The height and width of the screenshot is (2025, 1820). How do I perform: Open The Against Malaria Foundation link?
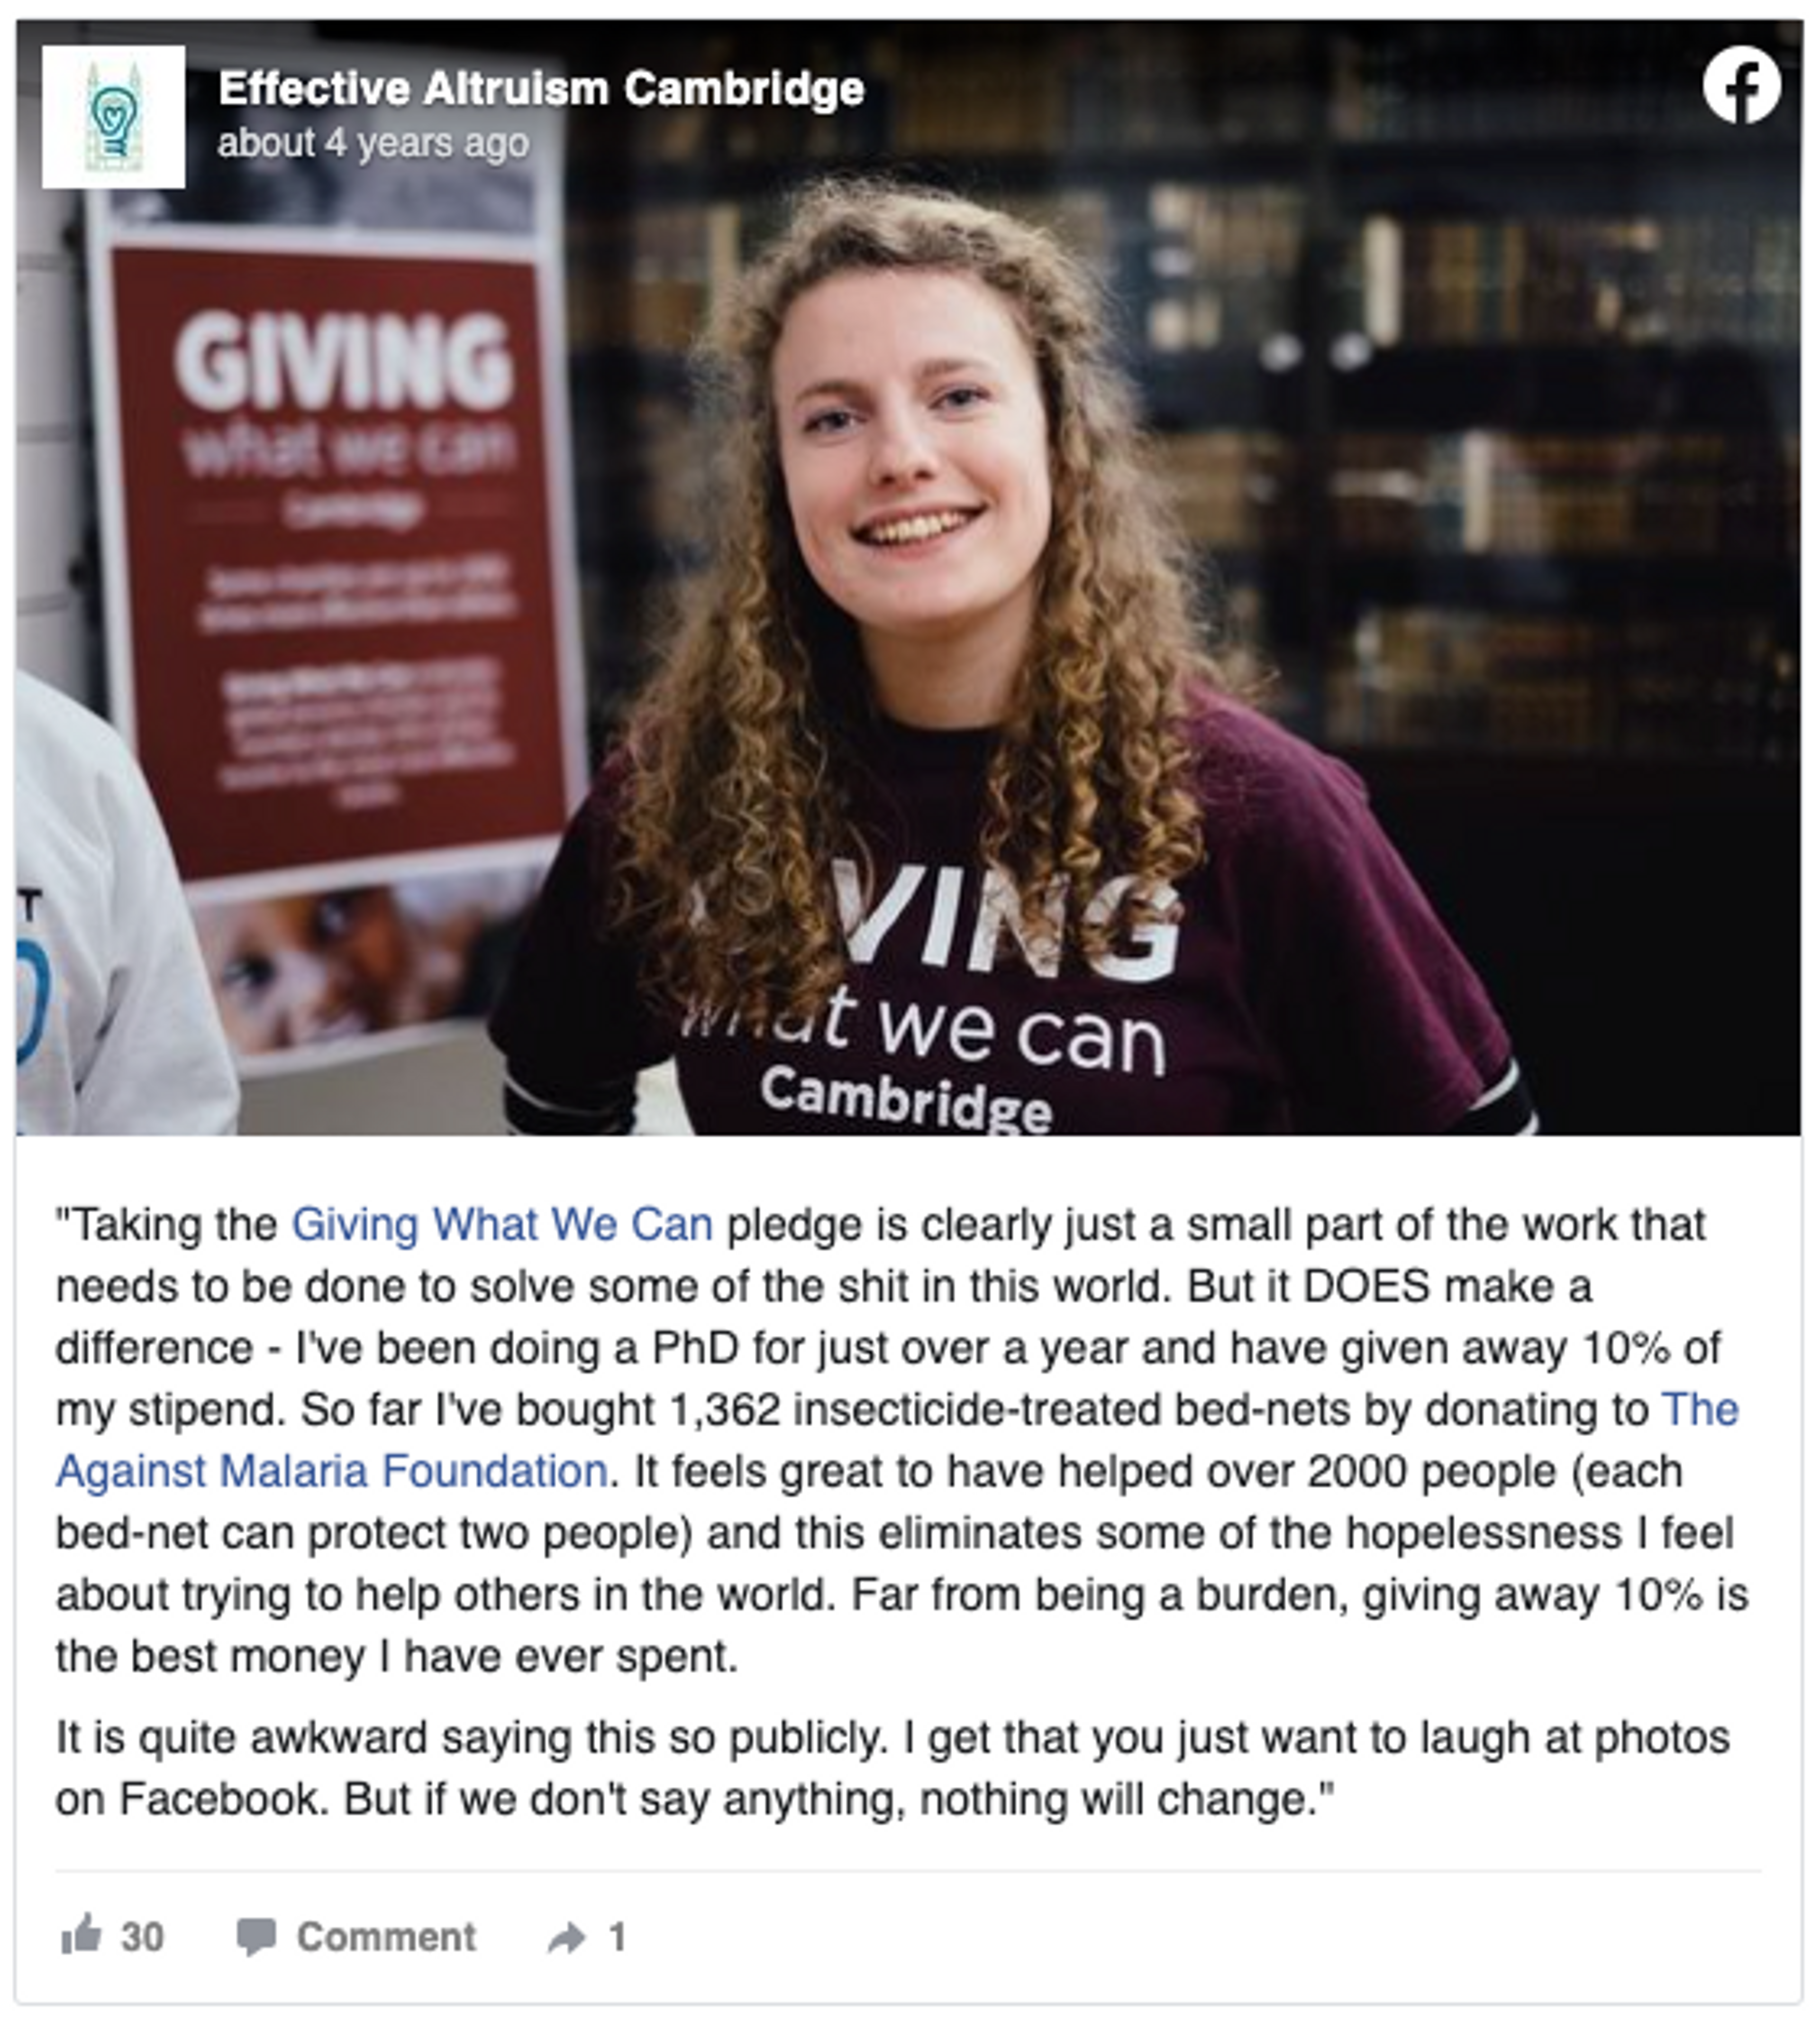[x=897, y=1440]
